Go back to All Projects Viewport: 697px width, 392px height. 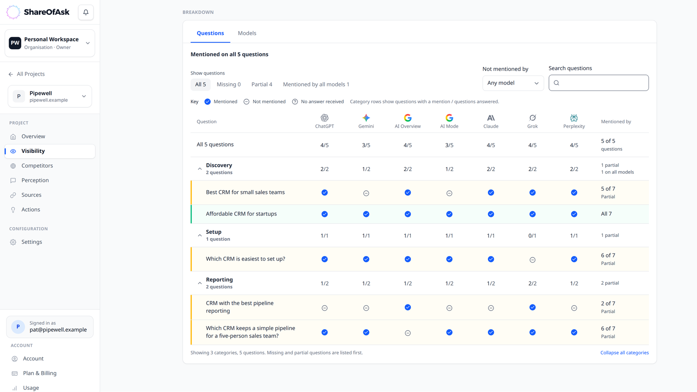click(27, 74)
